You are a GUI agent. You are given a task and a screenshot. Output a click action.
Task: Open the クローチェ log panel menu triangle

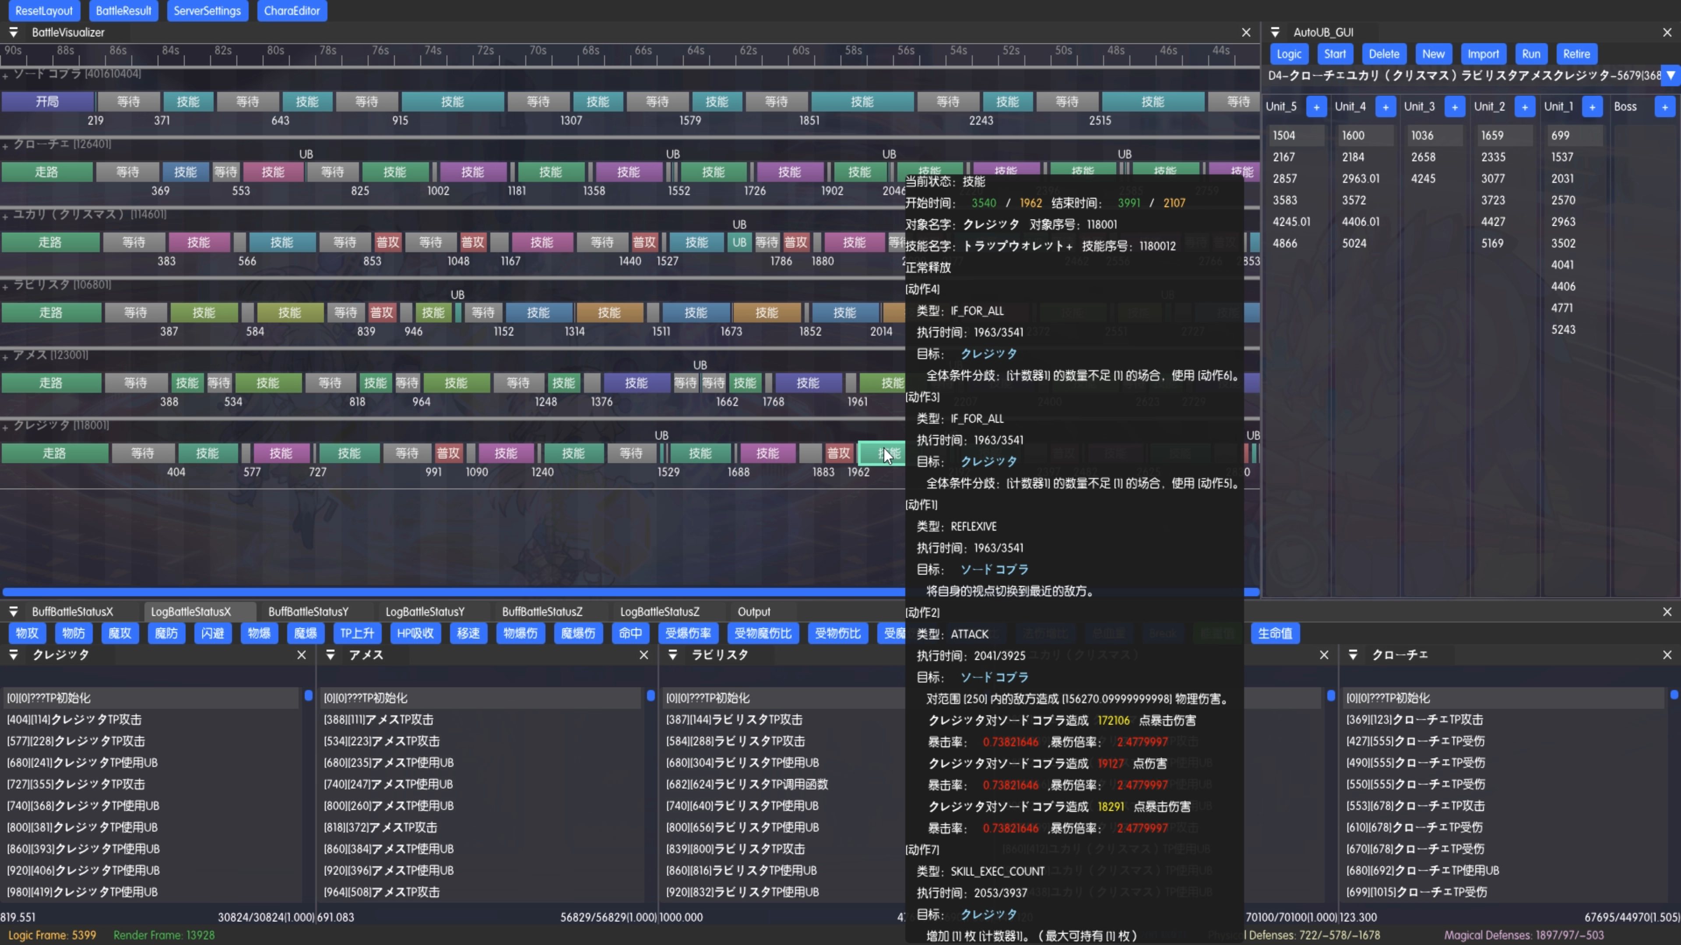(1353, 655)
